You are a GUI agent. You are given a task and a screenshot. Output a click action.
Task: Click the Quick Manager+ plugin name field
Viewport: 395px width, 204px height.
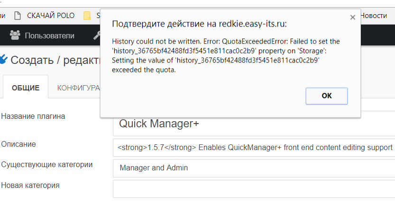pyautogui.click(x=254, y=124)
